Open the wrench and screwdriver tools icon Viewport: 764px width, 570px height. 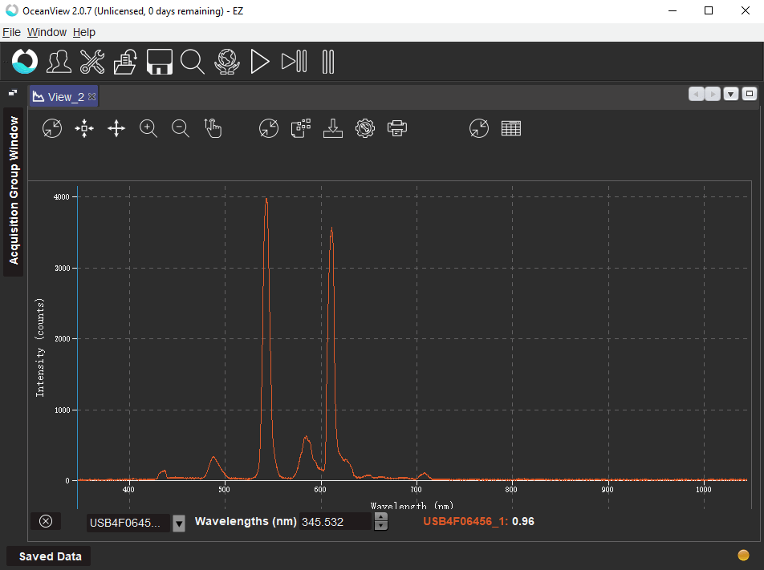92,62
